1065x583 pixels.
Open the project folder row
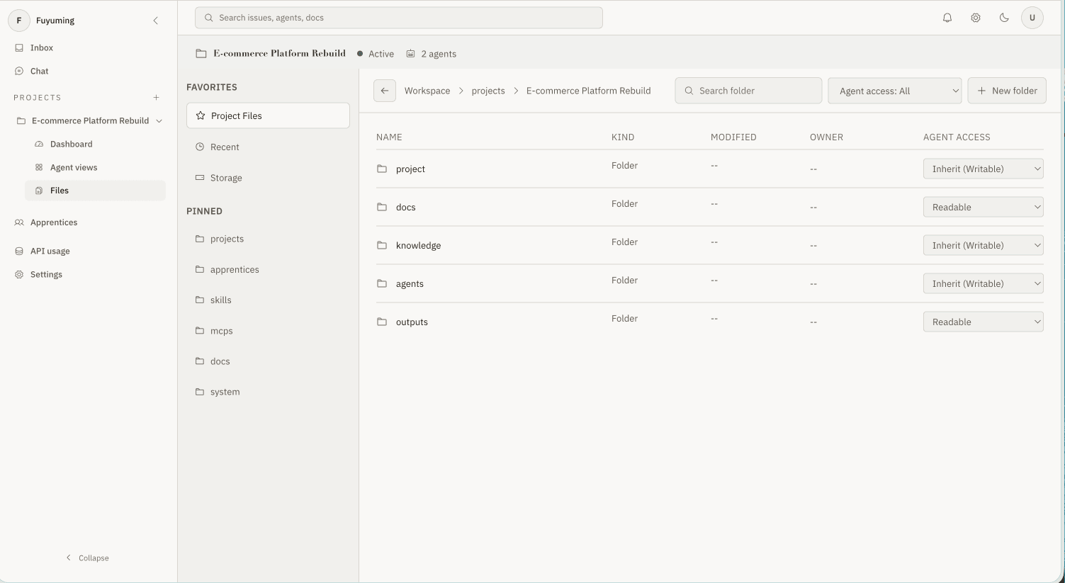709,169
